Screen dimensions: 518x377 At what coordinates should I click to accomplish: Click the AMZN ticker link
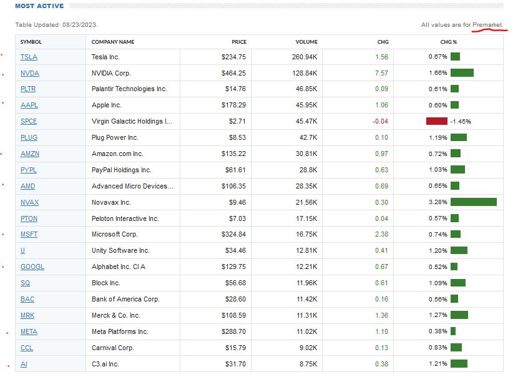(30, 154)
